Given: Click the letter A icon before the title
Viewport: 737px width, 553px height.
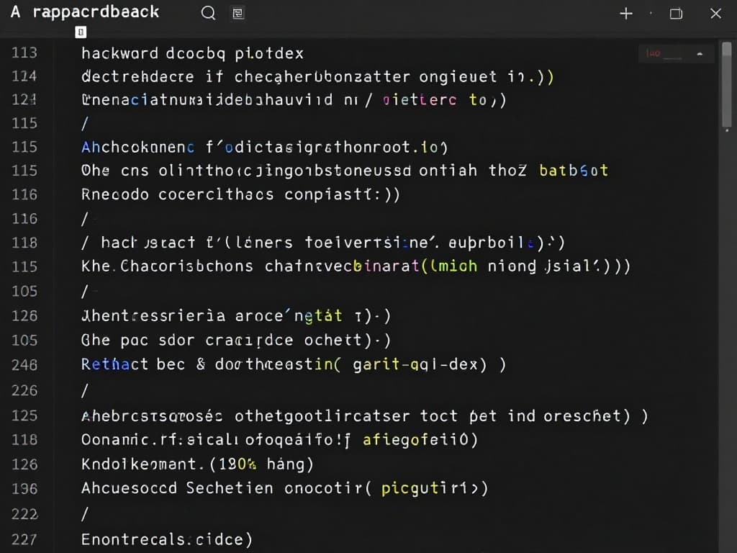Looking at the screenshot, I should click(x=15, y=12).
